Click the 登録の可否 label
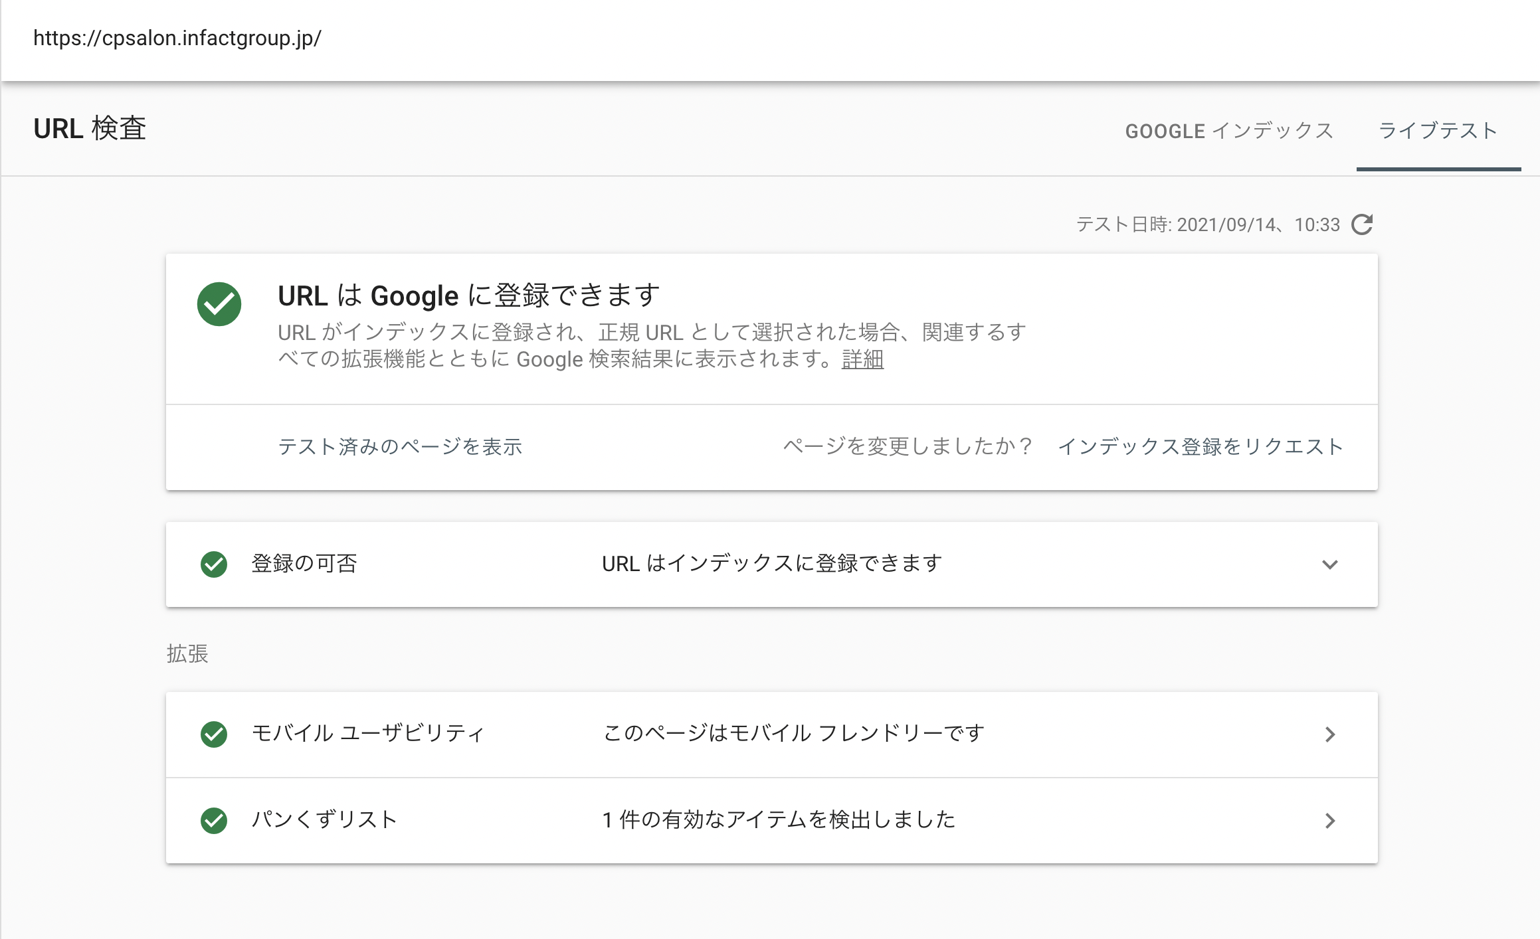Screen dimensions: 1540x939 (x=304, y=563)
